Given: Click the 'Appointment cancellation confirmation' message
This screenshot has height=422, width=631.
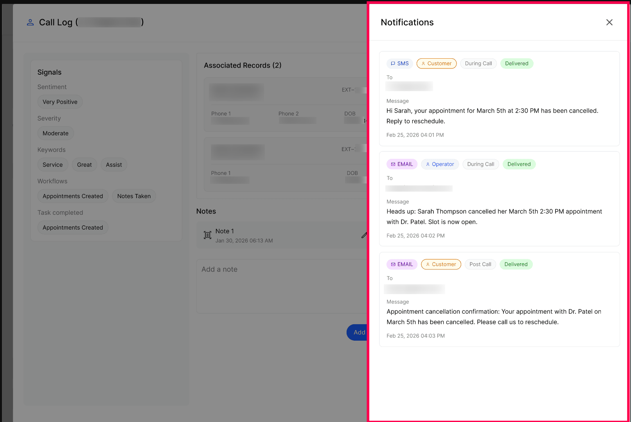Looking at the screenshot, I should click(x=494, y=317).
